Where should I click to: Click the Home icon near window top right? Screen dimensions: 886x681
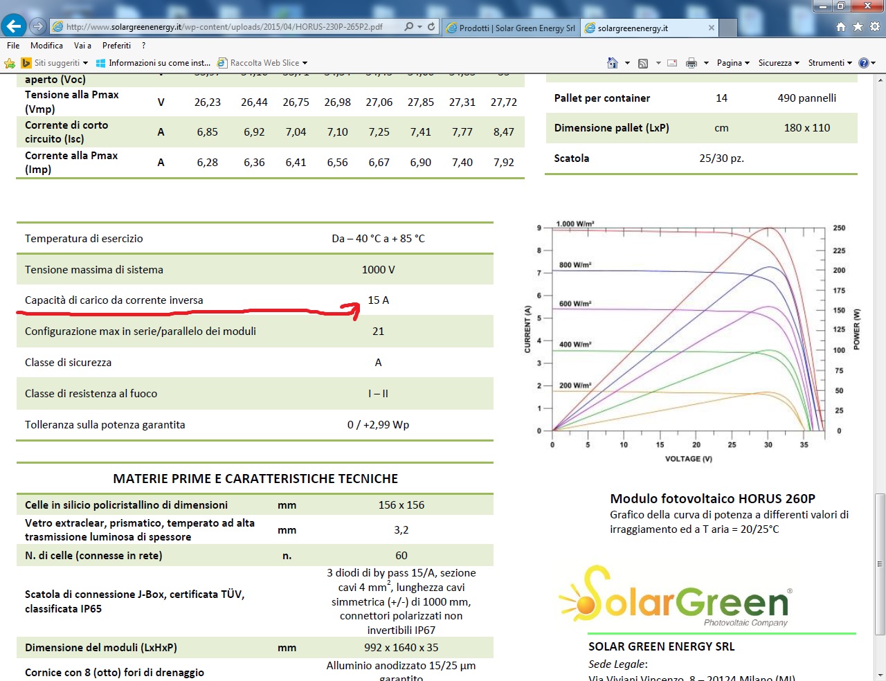point(841,26)
